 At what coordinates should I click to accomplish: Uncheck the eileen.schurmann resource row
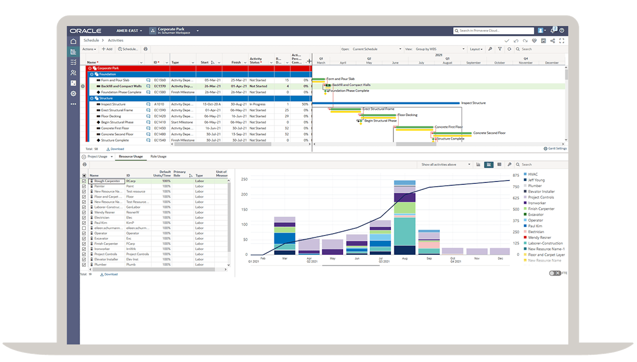[83, 228]
